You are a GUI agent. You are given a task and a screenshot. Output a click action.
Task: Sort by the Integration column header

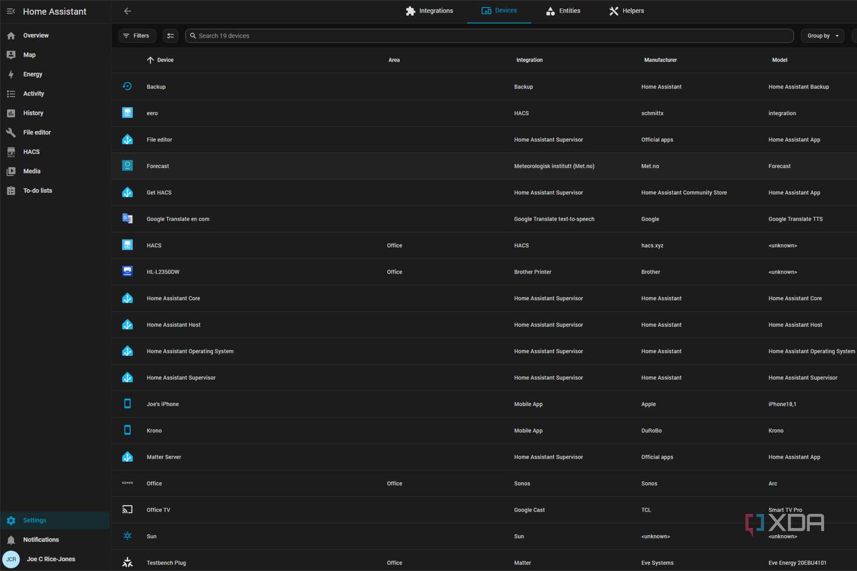coord(529,60)
